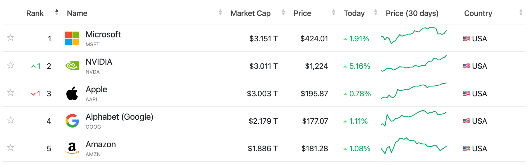Toggle the favorite star for Amazon
Screen dimensions: 529x165
(x=11, y=148)
